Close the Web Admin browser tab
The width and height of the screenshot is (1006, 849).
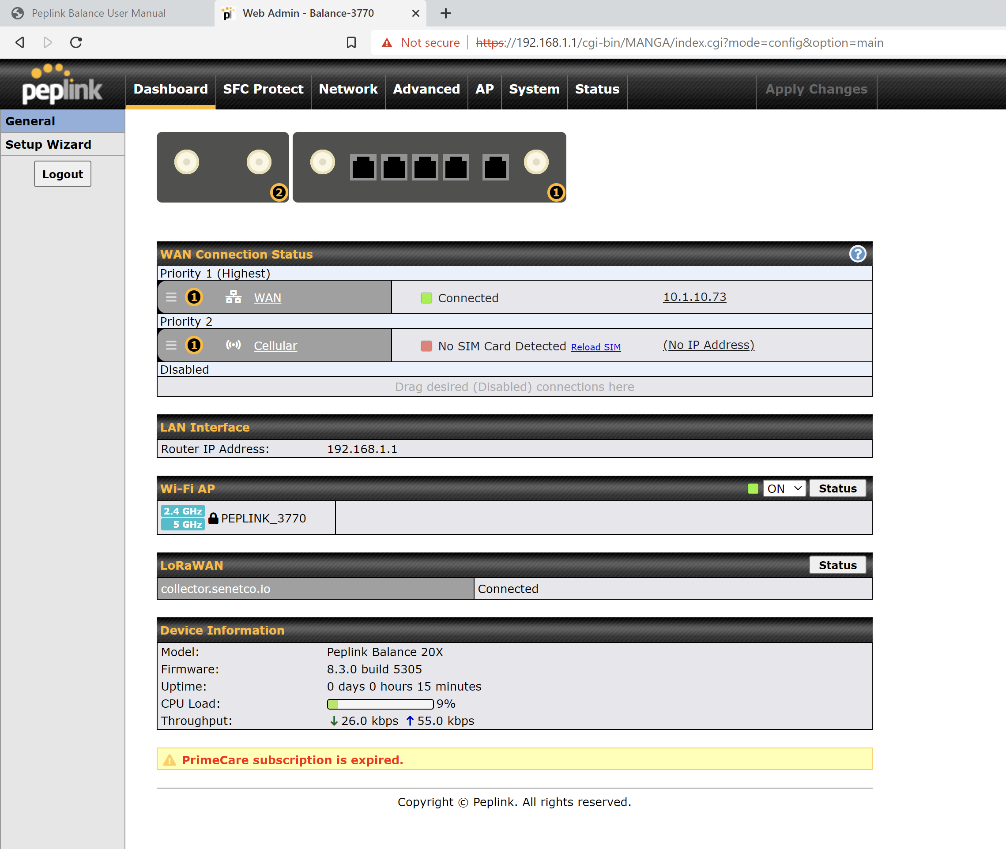click(416, 13)
